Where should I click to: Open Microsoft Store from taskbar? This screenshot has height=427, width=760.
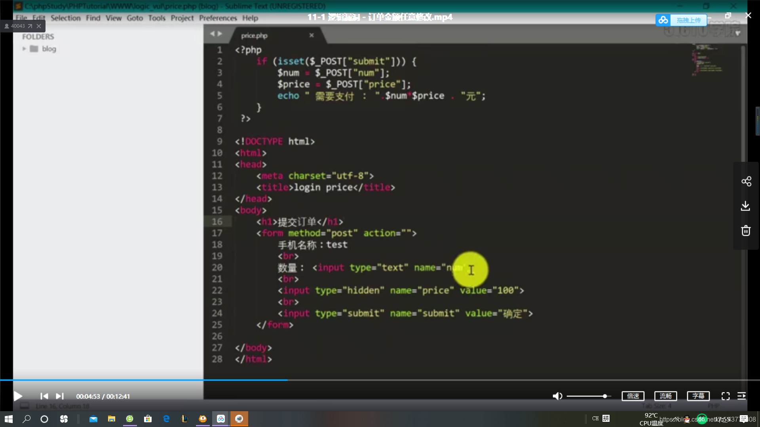(148, 419)
